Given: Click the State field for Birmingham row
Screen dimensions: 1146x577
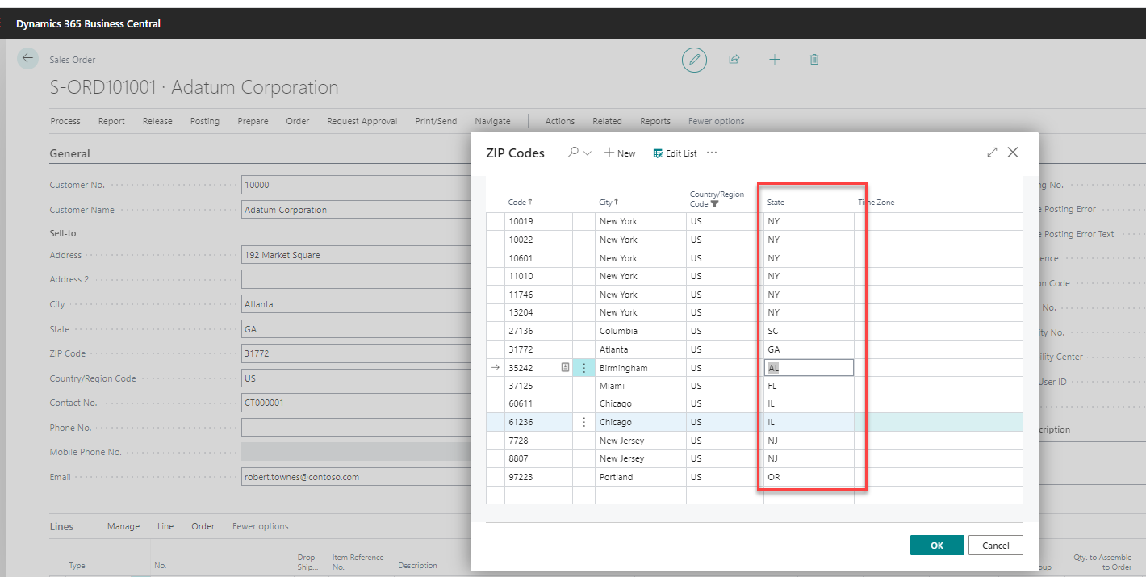Looking at the screenshot, I should pyautogui.click(x=808, y=368).
